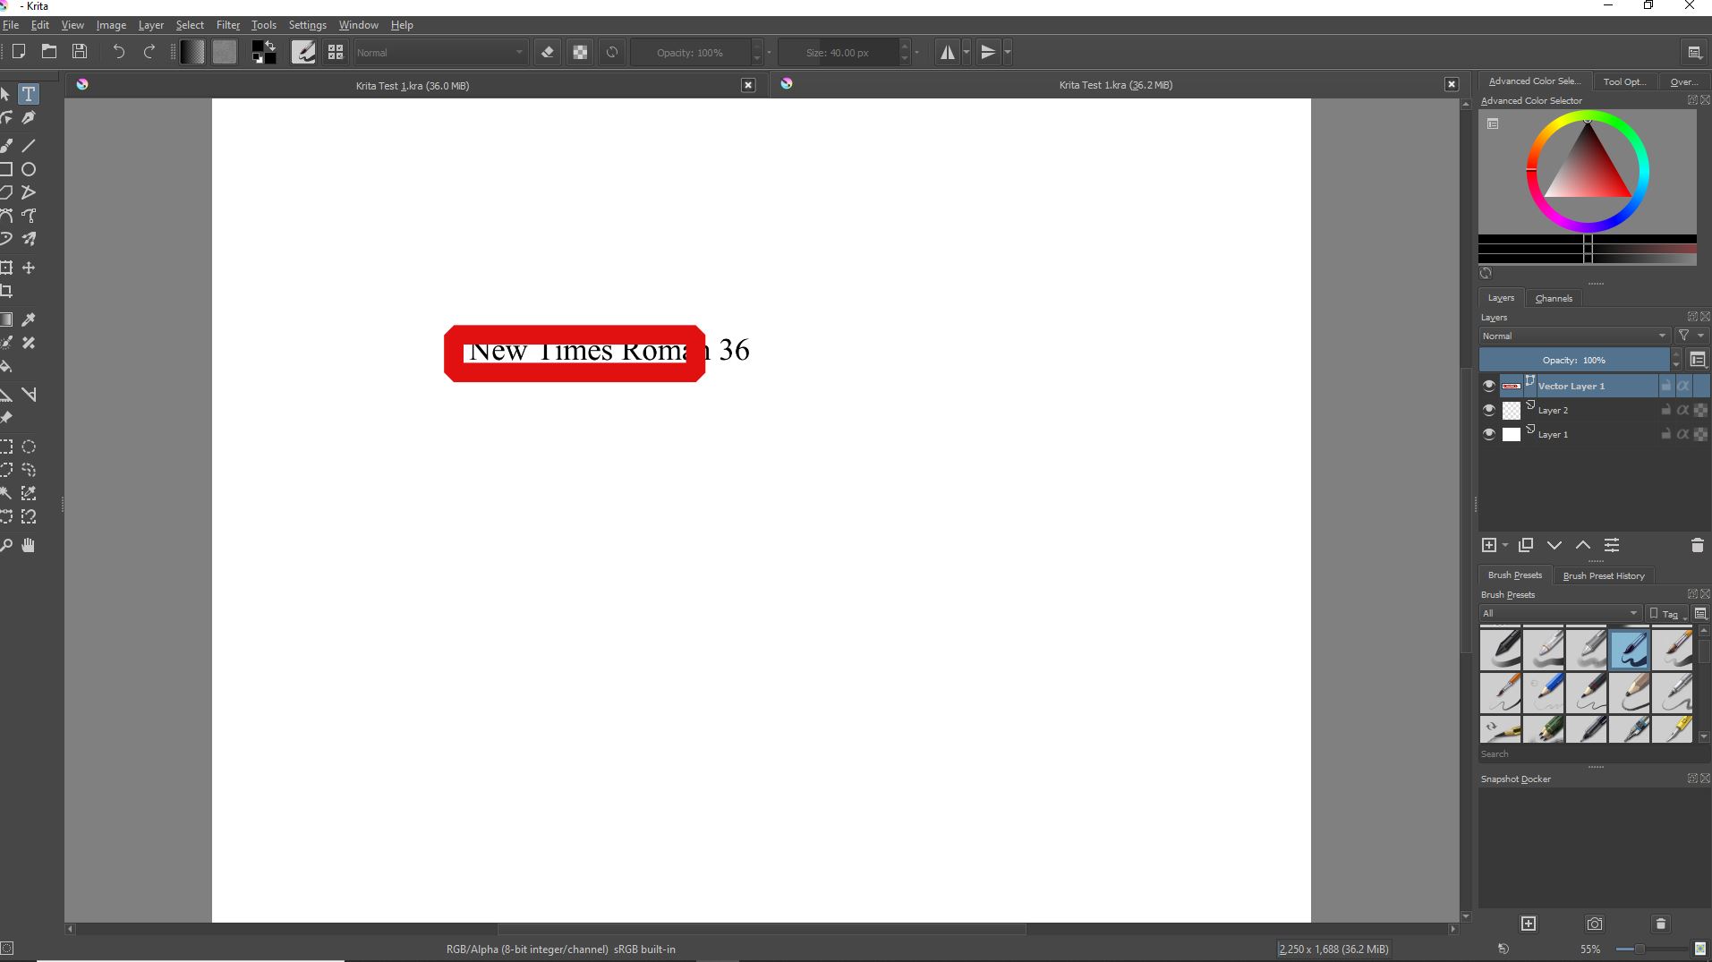Toggle lock on Layer 2

(x=1665, y=410)
